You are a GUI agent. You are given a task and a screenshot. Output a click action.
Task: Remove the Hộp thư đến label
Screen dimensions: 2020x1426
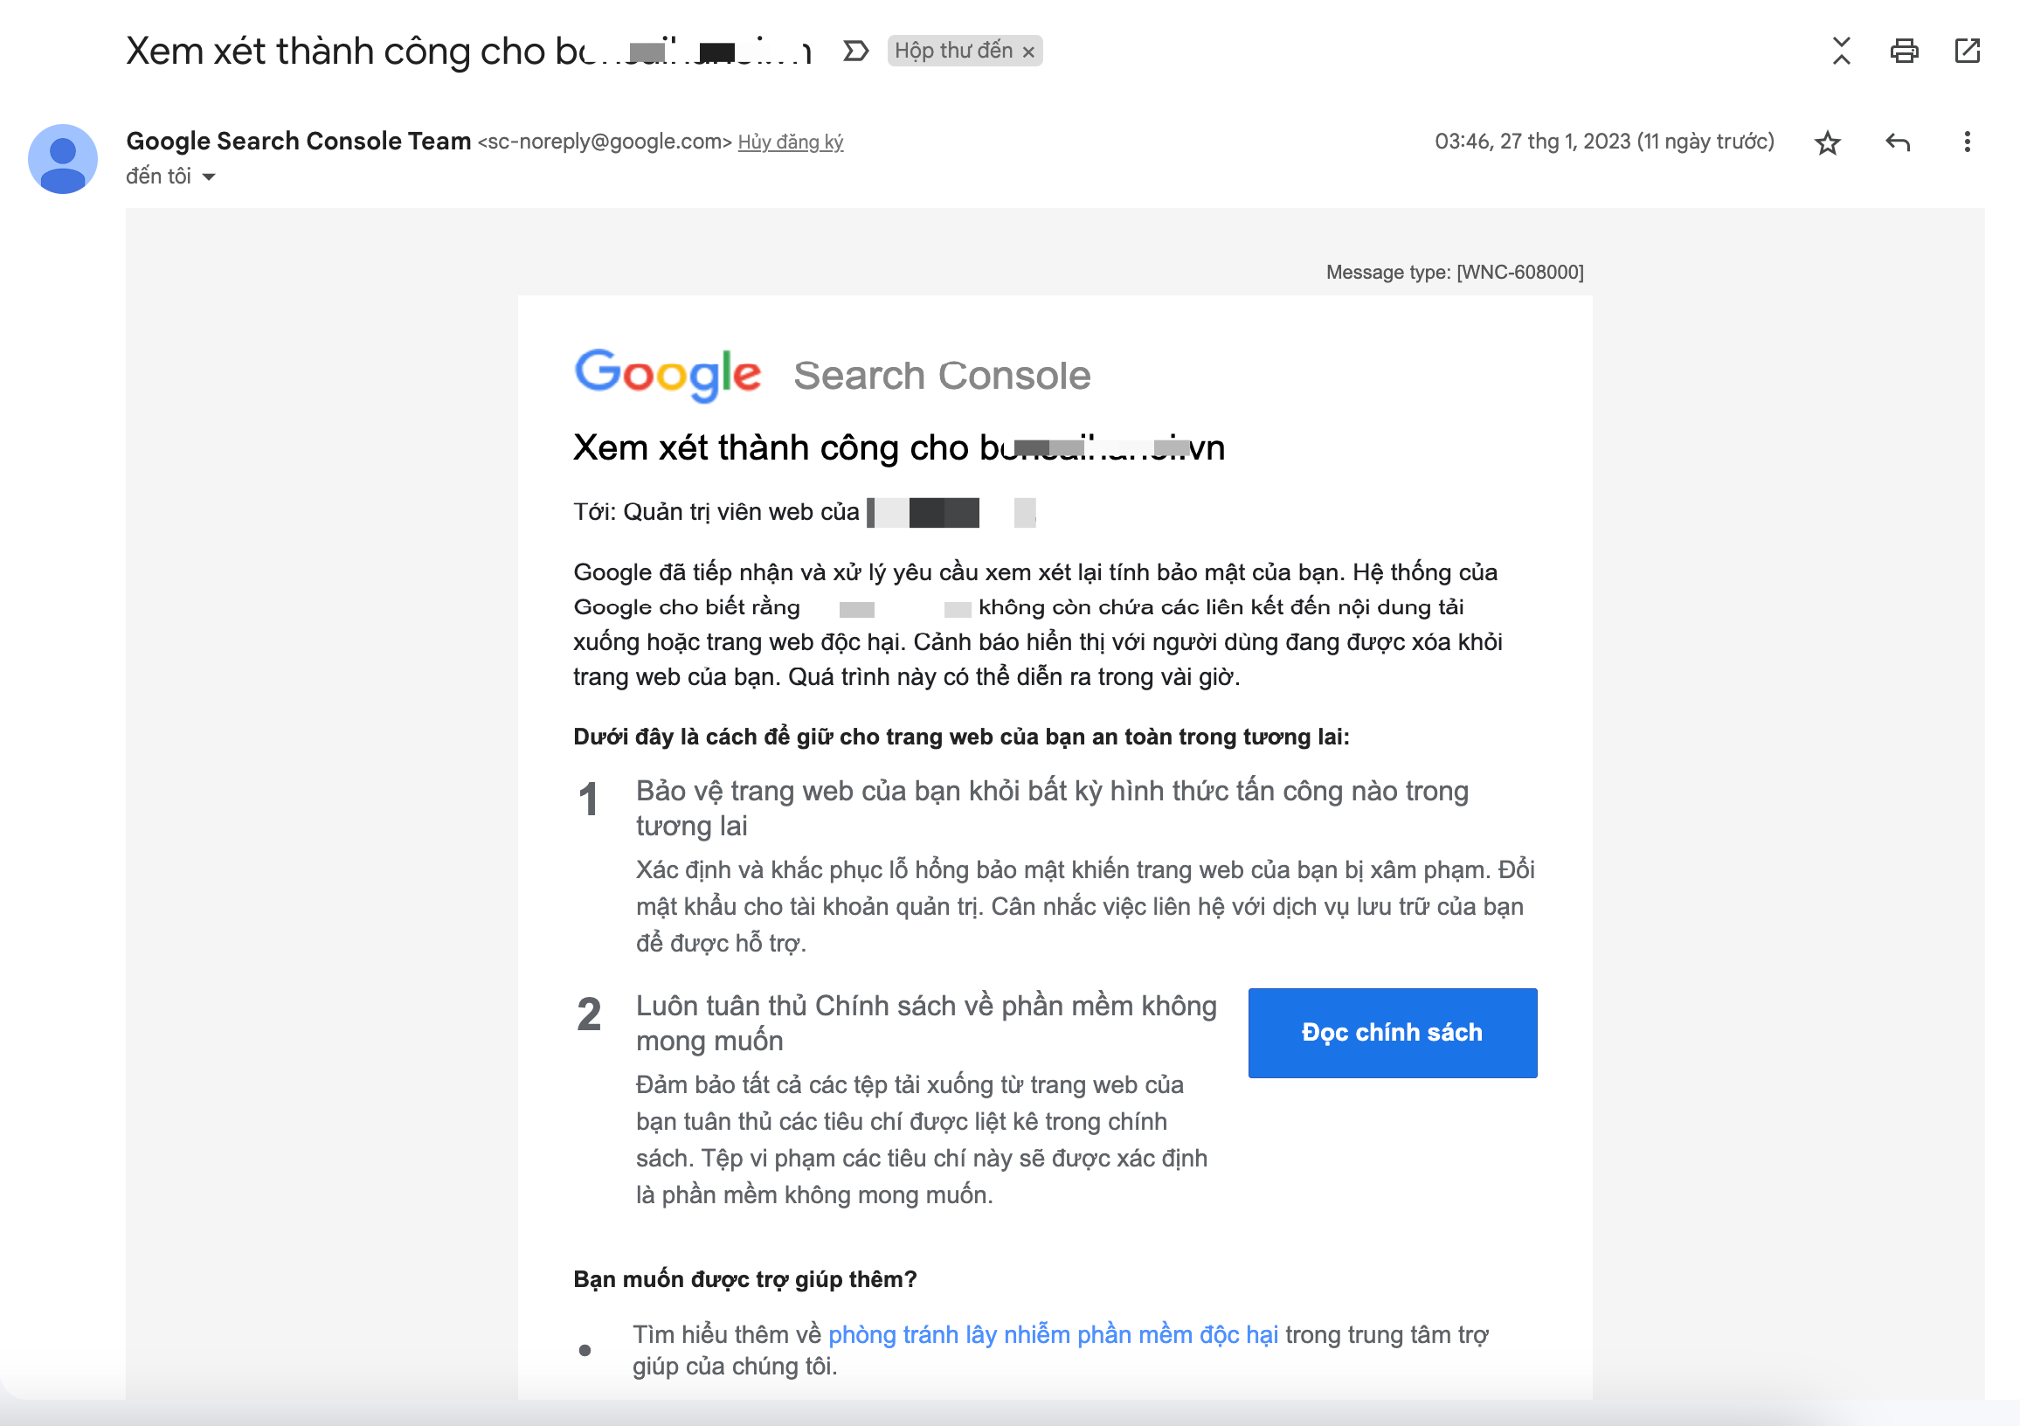pyautogui.click(x=1028, y=52)
